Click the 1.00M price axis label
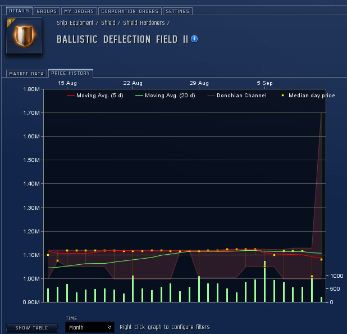The height and width of the screenshot is (334, 347). [x=31, y=278]
